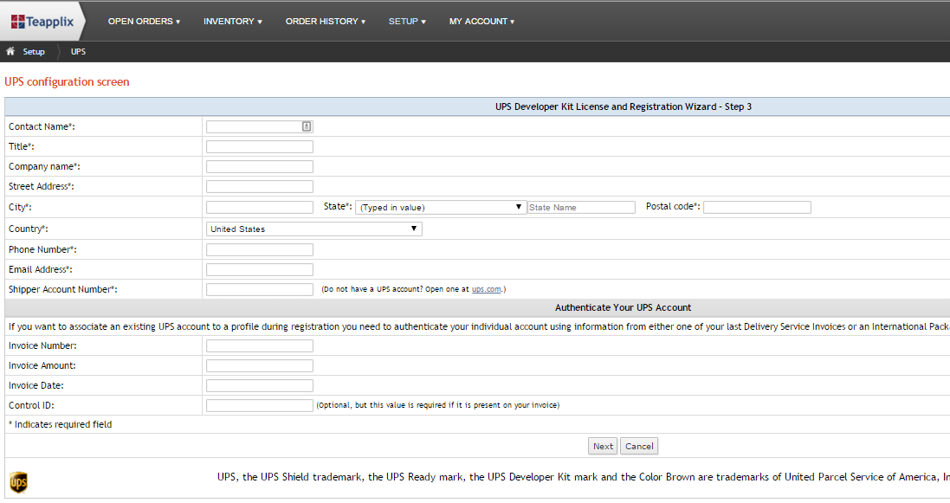Click the UPS shield logo
The width and height of the screenshot is (950, 503).
(19, 482)
